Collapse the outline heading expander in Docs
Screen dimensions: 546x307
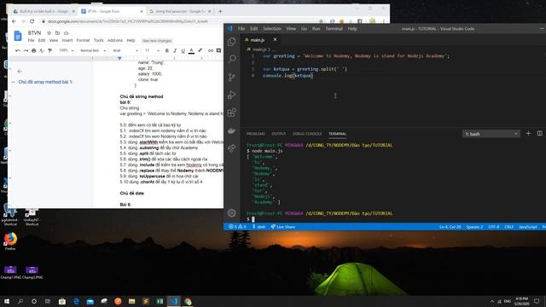tap(14, 82)
